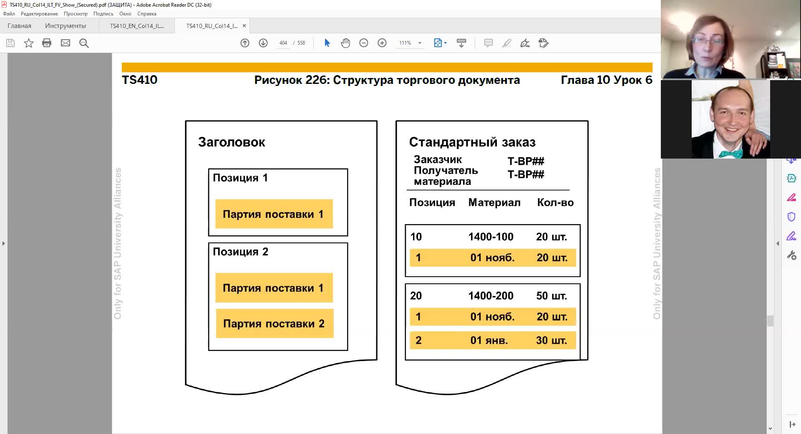Screen dimensions: 801x434
Task: Click the Заголовок heading text
Action: point(232,142)
